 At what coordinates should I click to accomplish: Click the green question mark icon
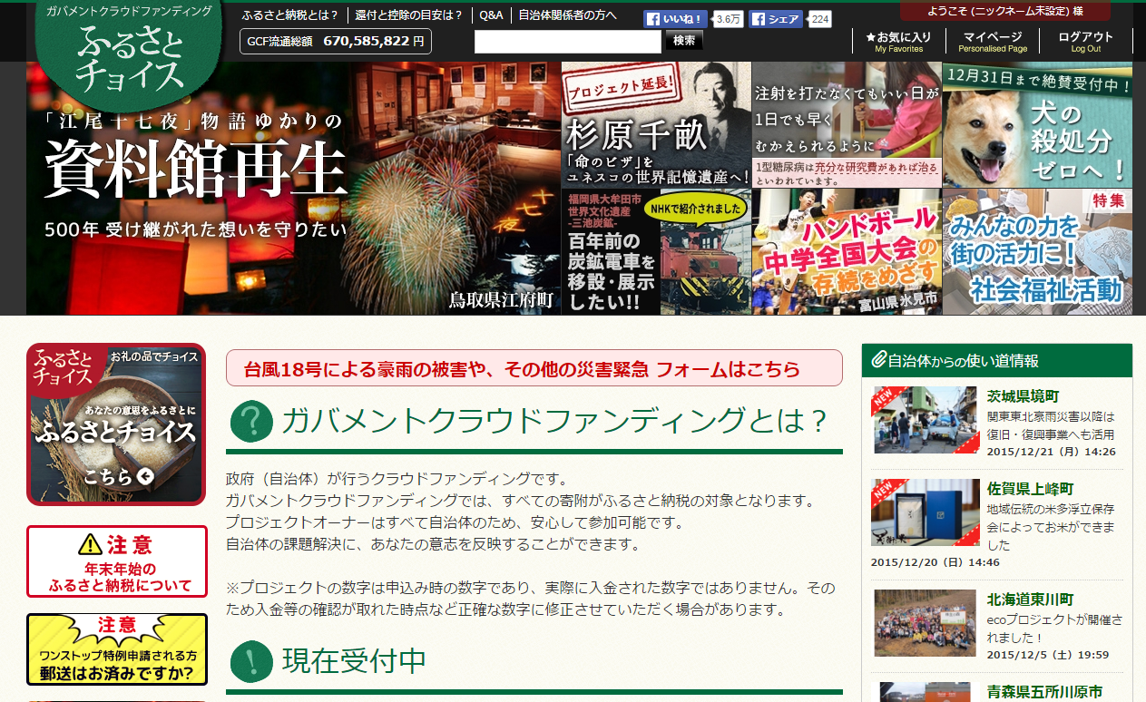click(x=251, y=421)
